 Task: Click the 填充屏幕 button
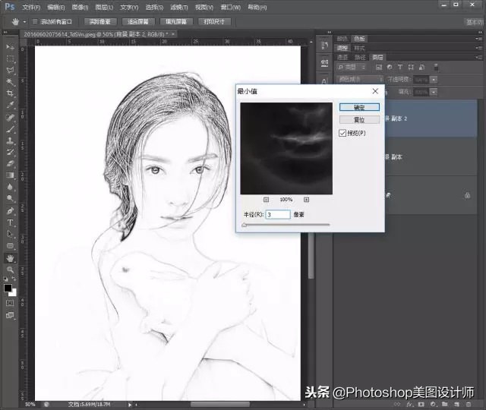tap(176, 22)
